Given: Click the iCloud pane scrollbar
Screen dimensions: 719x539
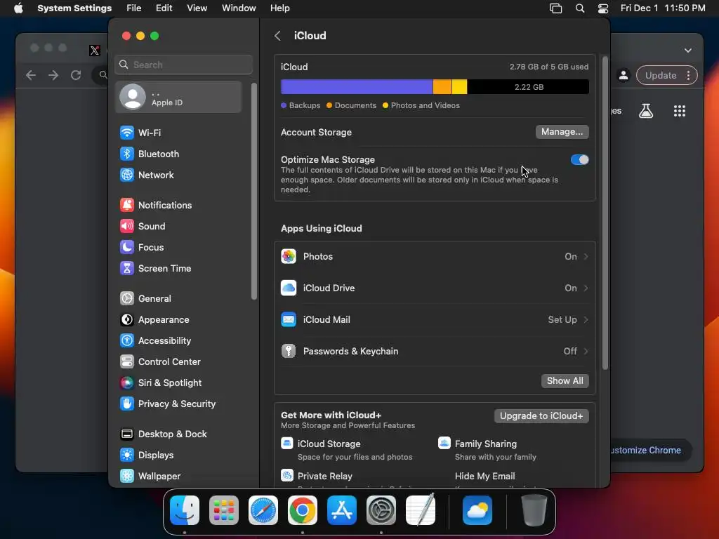Looking at the screenshot, I should pos(605,213).
